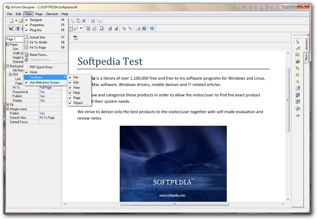Click Reset Form... menu entry
The image size is (317, 220).
coord(39,55)
